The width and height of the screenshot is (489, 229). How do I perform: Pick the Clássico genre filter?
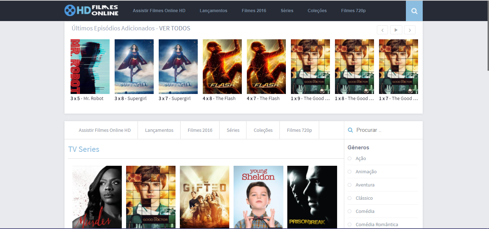[364, 198]
